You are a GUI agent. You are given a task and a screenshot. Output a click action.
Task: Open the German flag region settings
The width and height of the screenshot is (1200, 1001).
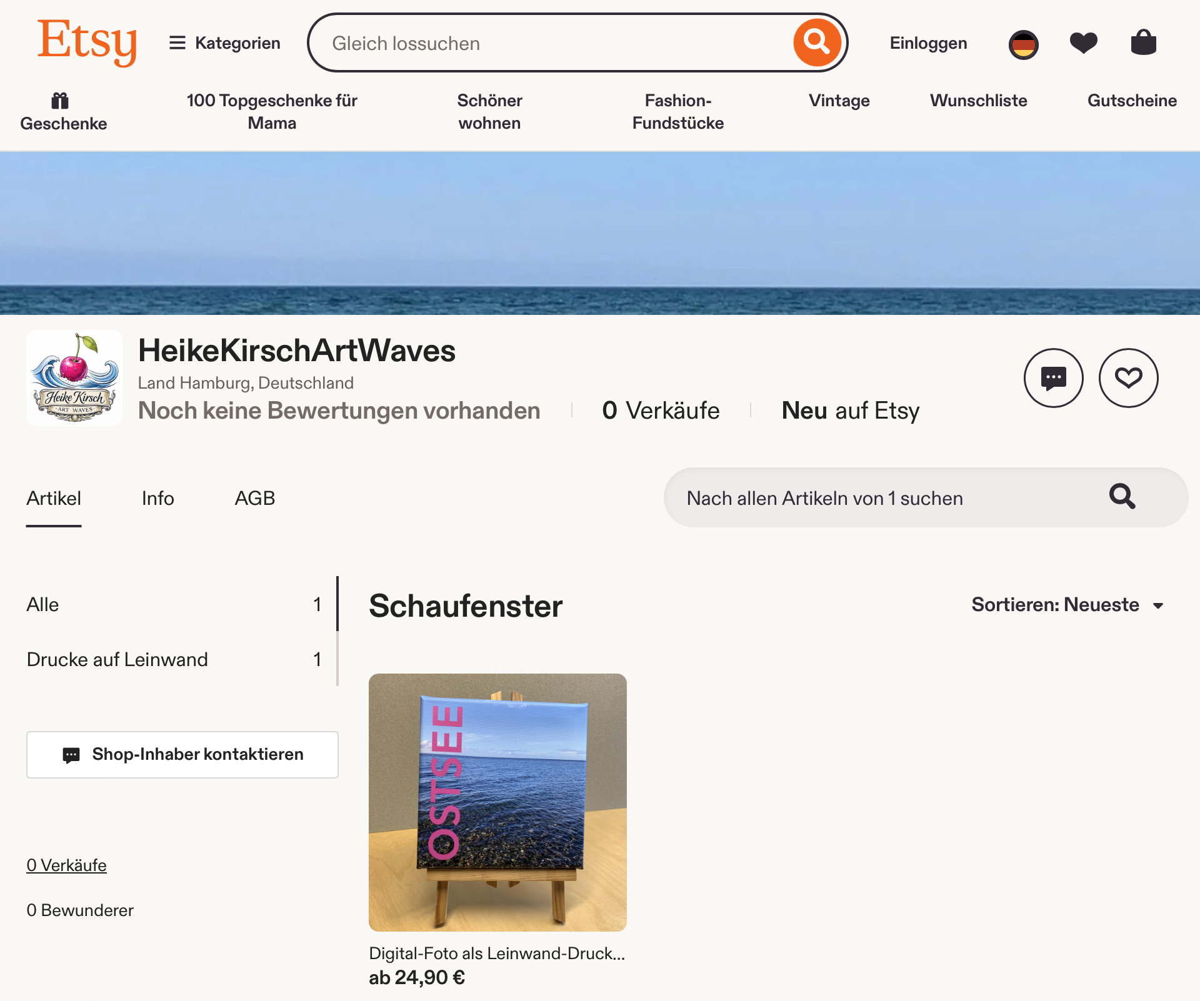[x=1023, y=44]
